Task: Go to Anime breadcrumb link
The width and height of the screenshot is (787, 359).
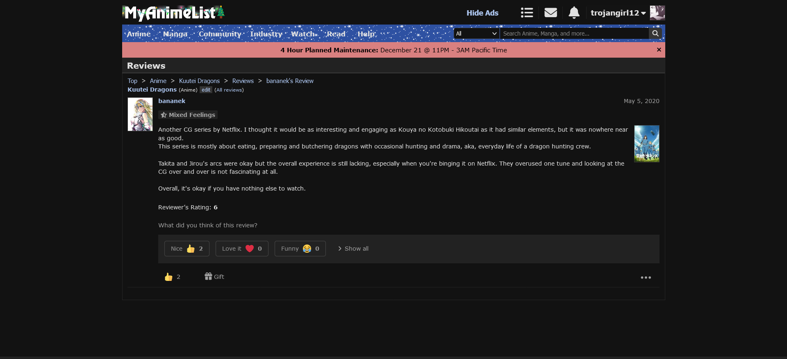Action: [x=158, y=81]
